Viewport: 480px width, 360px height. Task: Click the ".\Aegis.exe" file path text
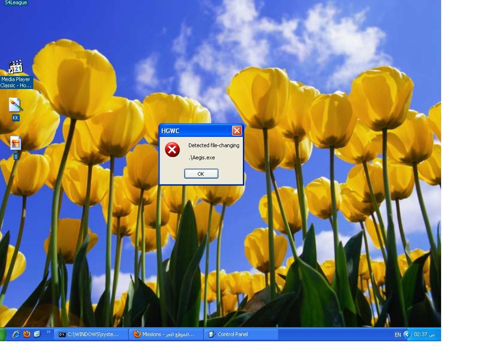(x=202, y=157)
